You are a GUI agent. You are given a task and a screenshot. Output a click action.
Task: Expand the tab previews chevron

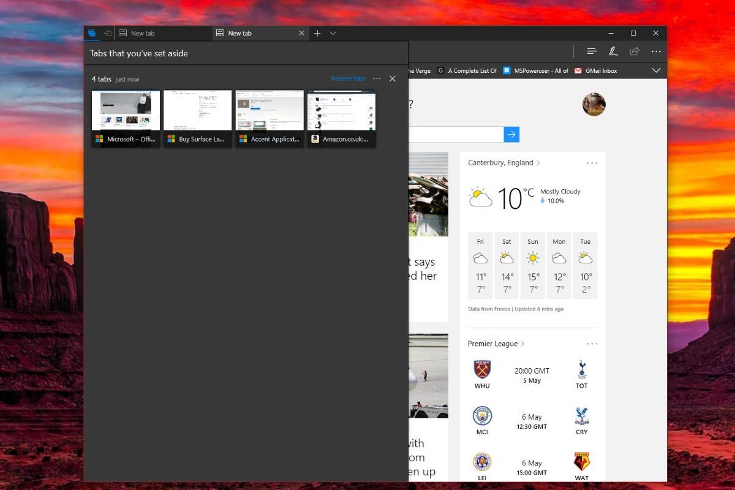click(x=333, y=33)
